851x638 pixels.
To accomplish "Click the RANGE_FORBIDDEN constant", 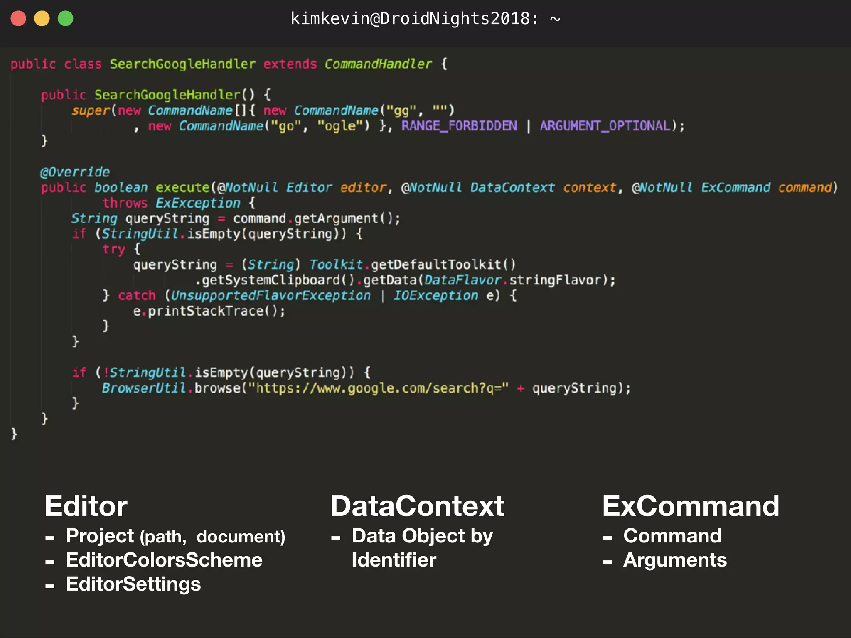I will [x=459, y=125].
